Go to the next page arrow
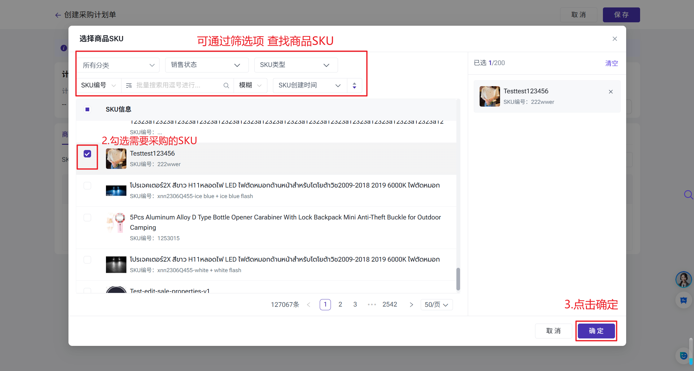Viewport: 694px width, 371px height. tap(411, 305)
